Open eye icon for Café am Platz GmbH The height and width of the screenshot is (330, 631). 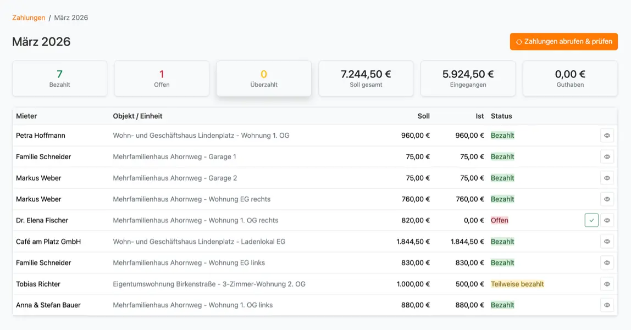[x=607, y=242]
